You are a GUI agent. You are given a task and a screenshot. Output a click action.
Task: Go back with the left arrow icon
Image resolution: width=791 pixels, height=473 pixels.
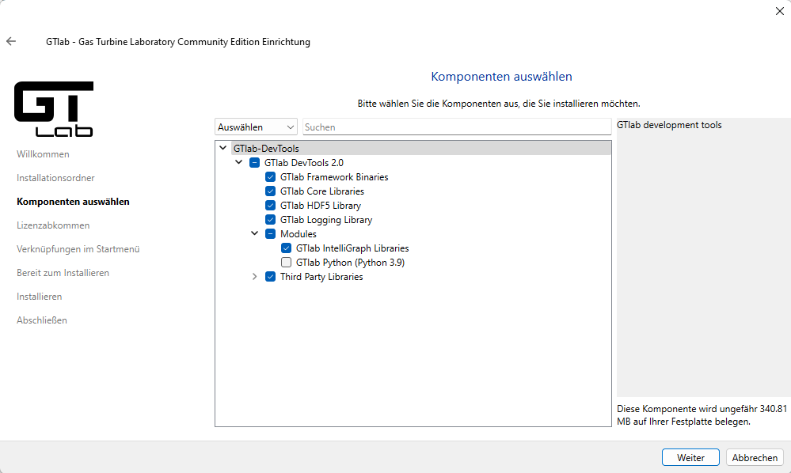click(x=11, y=41)
